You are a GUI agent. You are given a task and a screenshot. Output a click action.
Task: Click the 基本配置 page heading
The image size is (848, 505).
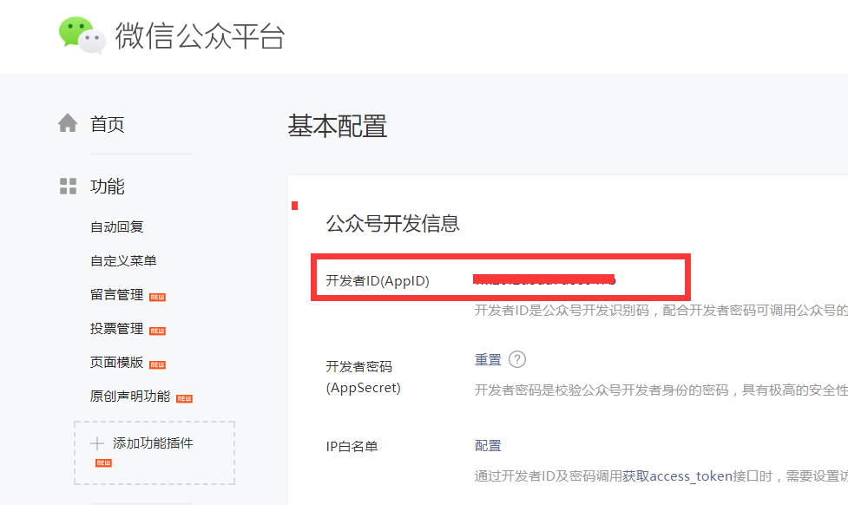pyautogui.click(x=338, y=126)
